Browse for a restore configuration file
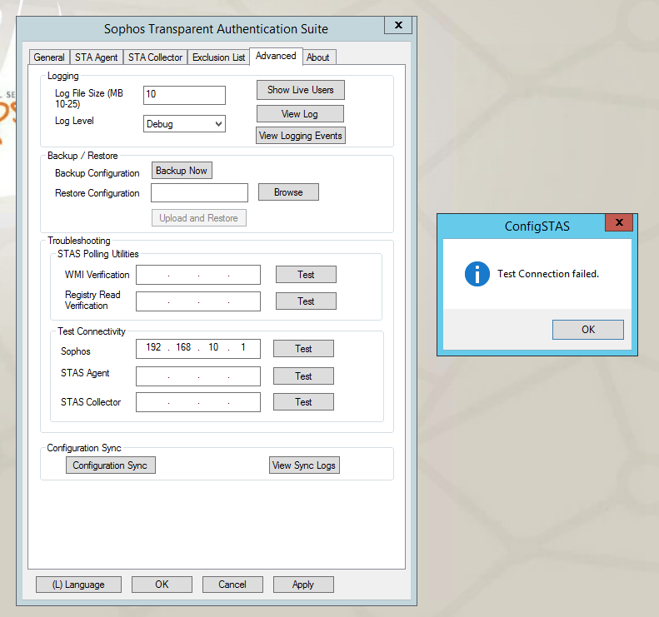 pos(288,192)
